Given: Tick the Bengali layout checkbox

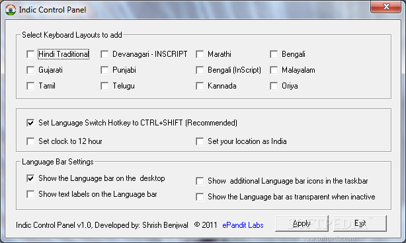Looking at the screenshot, I should pyautogui.click(x=274, y=54).
